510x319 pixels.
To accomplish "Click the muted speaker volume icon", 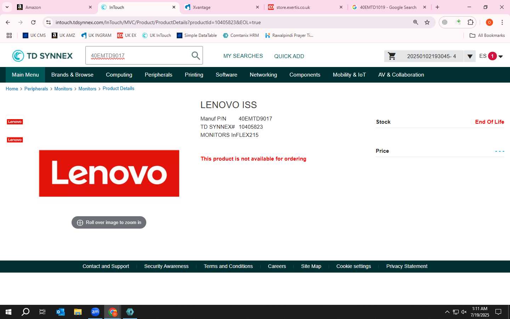I will pyautogui.click(x=464, y=312).
